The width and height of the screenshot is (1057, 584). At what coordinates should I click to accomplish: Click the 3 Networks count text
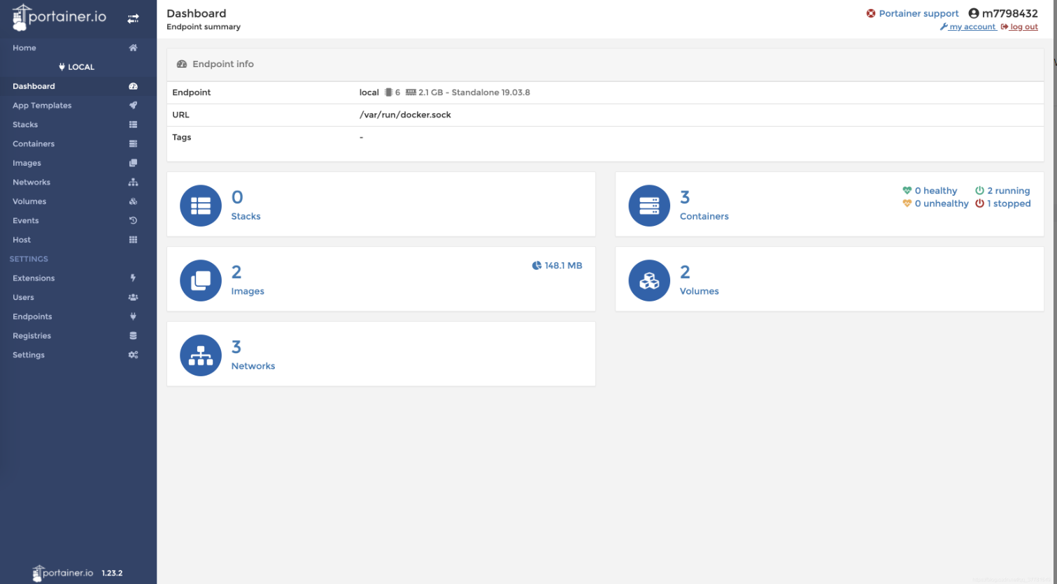click(236, 347)
